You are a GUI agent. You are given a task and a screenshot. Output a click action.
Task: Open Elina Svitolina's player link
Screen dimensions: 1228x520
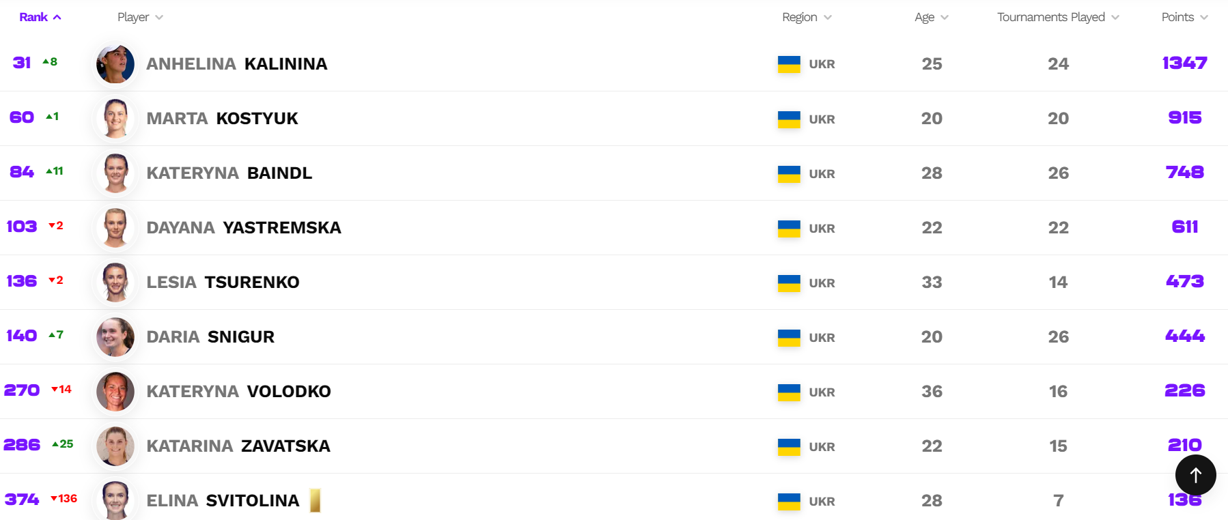pyautogui.click(x=223, y=501)
